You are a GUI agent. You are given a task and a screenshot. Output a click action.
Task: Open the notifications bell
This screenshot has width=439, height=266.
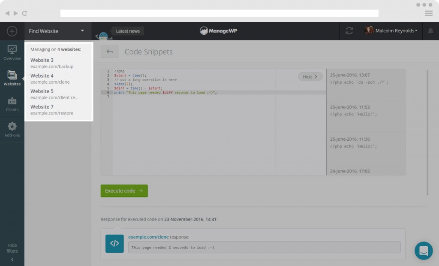(430, 31)
